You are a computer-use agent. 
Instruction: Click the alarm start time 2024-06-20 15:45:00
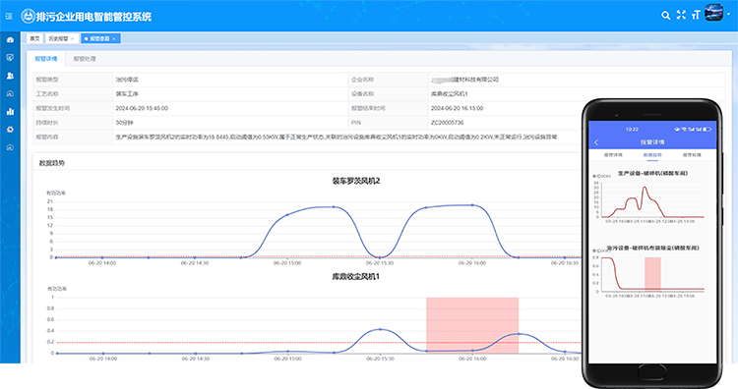coord(142,108)
